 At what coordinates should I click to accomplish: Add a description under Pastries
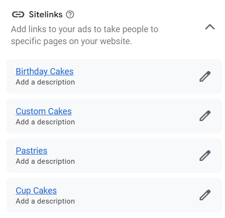(45, 161)
